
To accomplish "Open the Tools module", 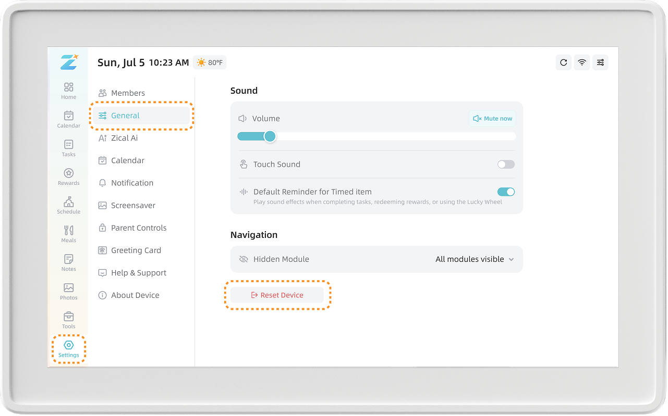I will (68, 320).
